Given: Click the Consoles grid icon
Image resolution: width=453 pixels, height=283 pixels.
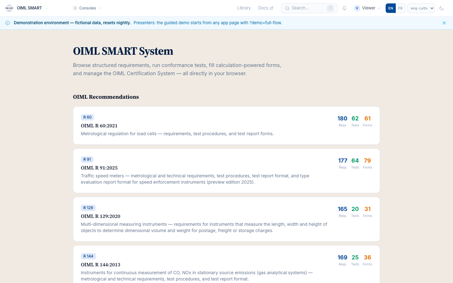Looking at the screenshot, I should point(75,8).
